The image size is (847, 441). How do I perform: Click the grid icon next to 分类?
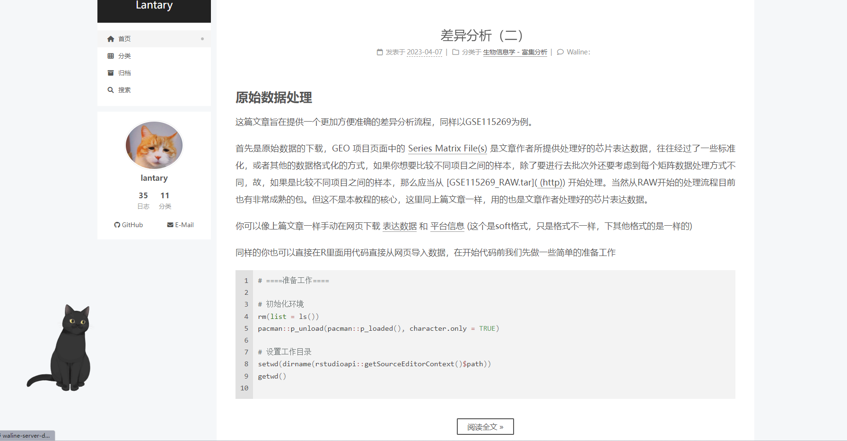[x=111, y=55]
